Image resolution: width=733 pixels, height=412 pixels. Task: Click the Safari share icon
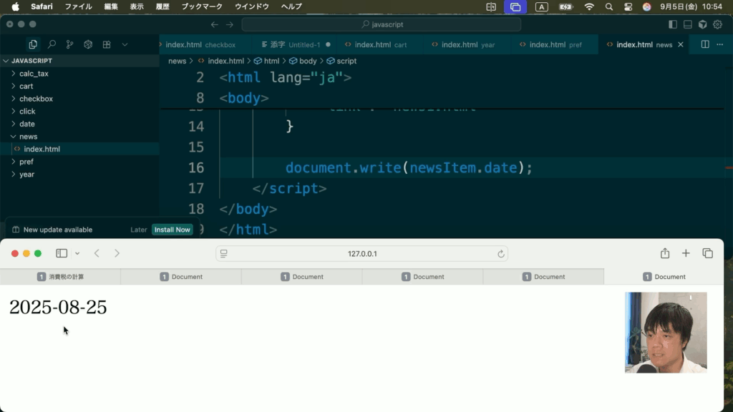pyautogui.click(x=665, y=253)
